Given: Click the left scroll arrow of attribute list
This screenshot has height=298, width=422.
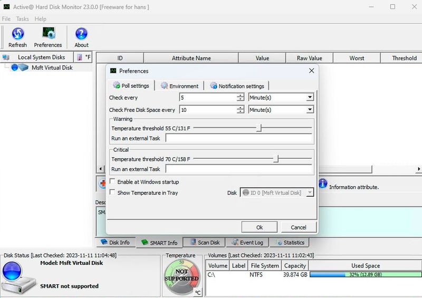Looking at the screenshot, I should coord(100,169).
